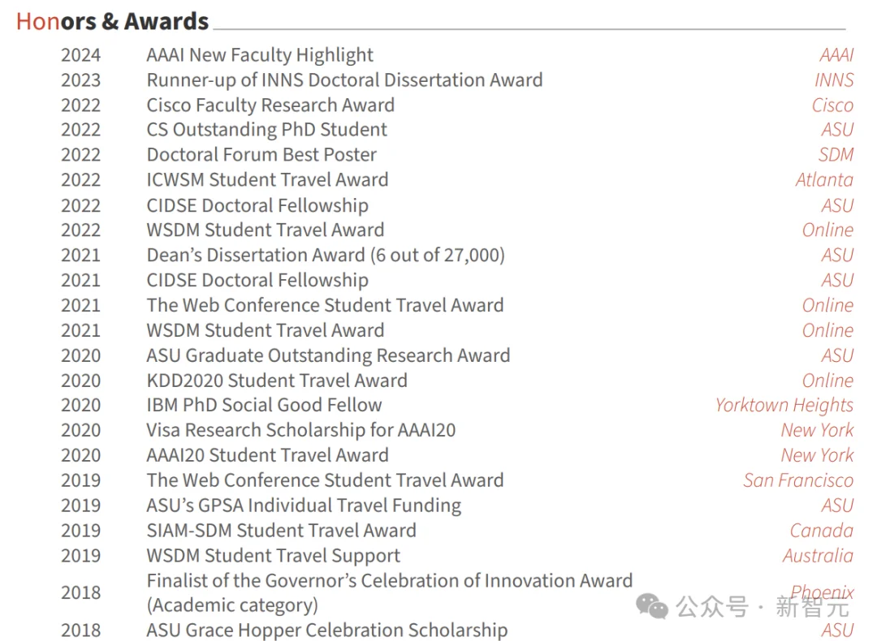Click the INNS label on right
Screen dimensions: 877x641
tap(834, 80)
